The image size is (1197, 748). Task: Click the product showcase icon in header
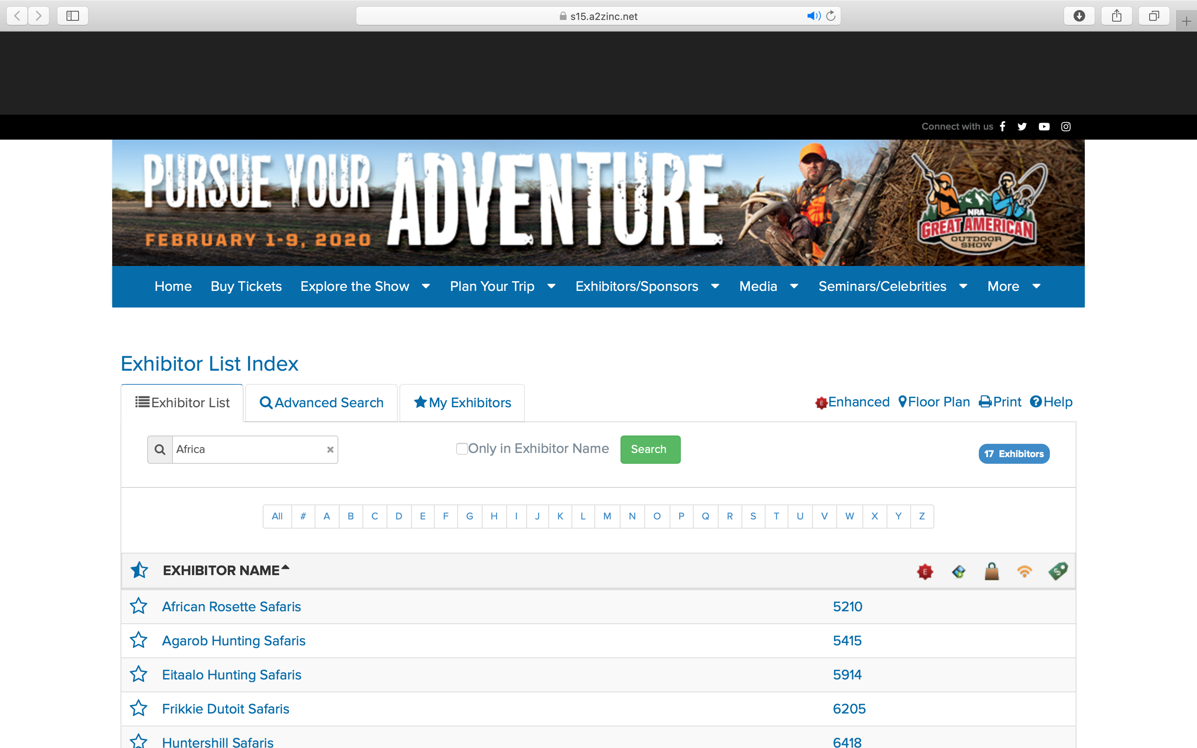[x=958, y=571]
